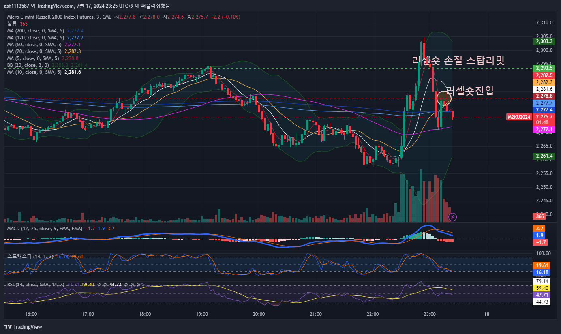The height and width of the screenshot is (334, 561).
Task: Open the RSI (14, close, SMA) indicator legend
Action: [35, 285]
